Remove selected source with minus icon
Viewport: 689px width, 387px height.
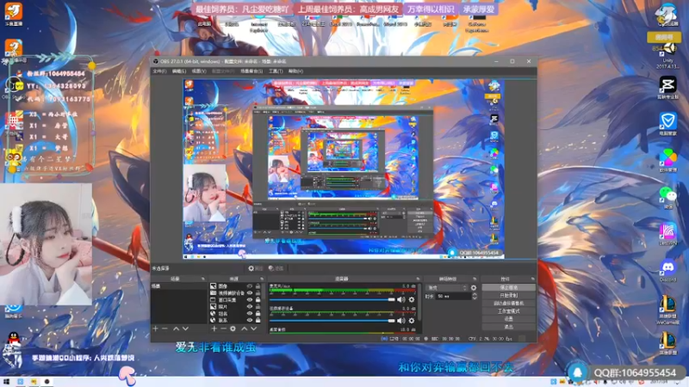pyautogui.click(x=223, y=329)
